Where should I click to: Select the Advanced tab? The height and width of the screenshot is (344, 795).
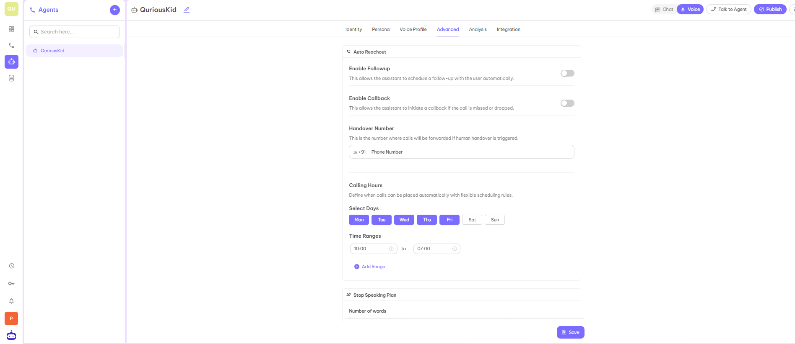click(x=448, y=29)
